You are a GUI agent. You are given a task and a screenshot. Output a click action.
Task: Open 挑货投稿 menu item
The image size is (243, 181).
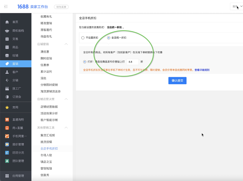(x=46, y=142)
